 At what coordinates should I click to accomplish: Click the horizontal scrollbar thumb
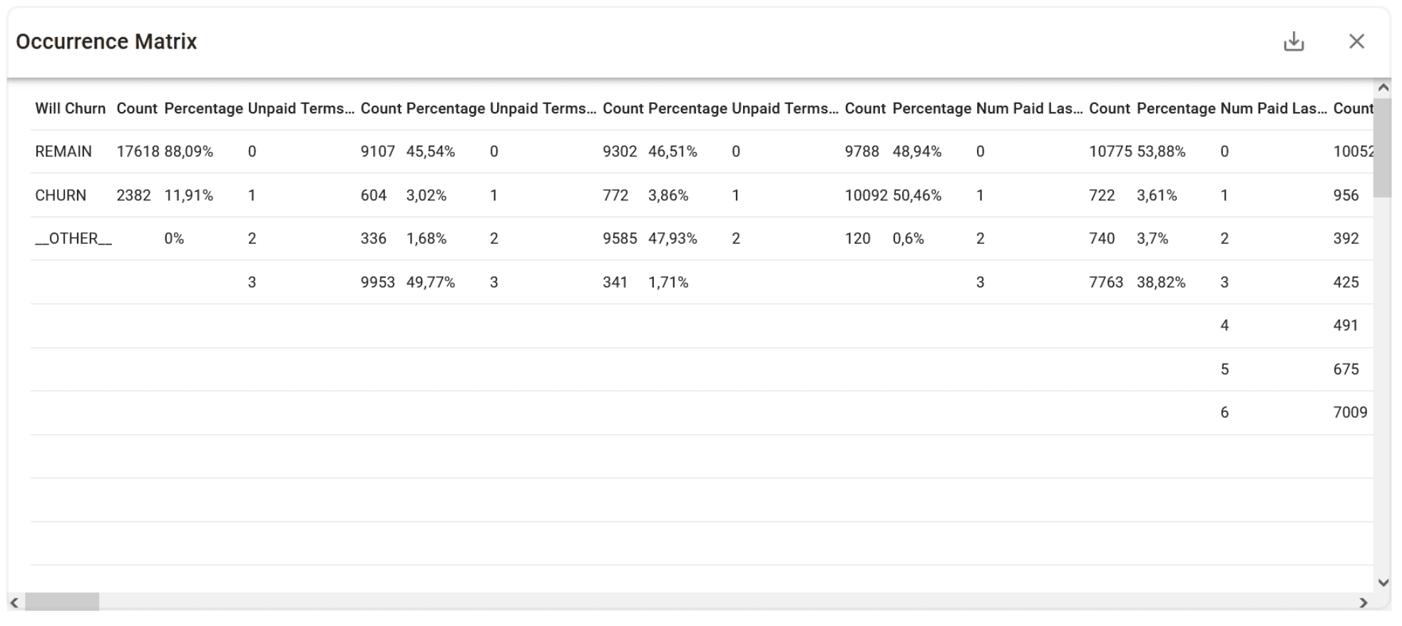point(62,602)
